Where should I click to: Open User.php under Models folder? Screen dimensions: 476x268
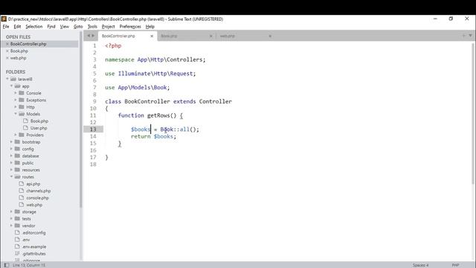[x=39, y=128]
